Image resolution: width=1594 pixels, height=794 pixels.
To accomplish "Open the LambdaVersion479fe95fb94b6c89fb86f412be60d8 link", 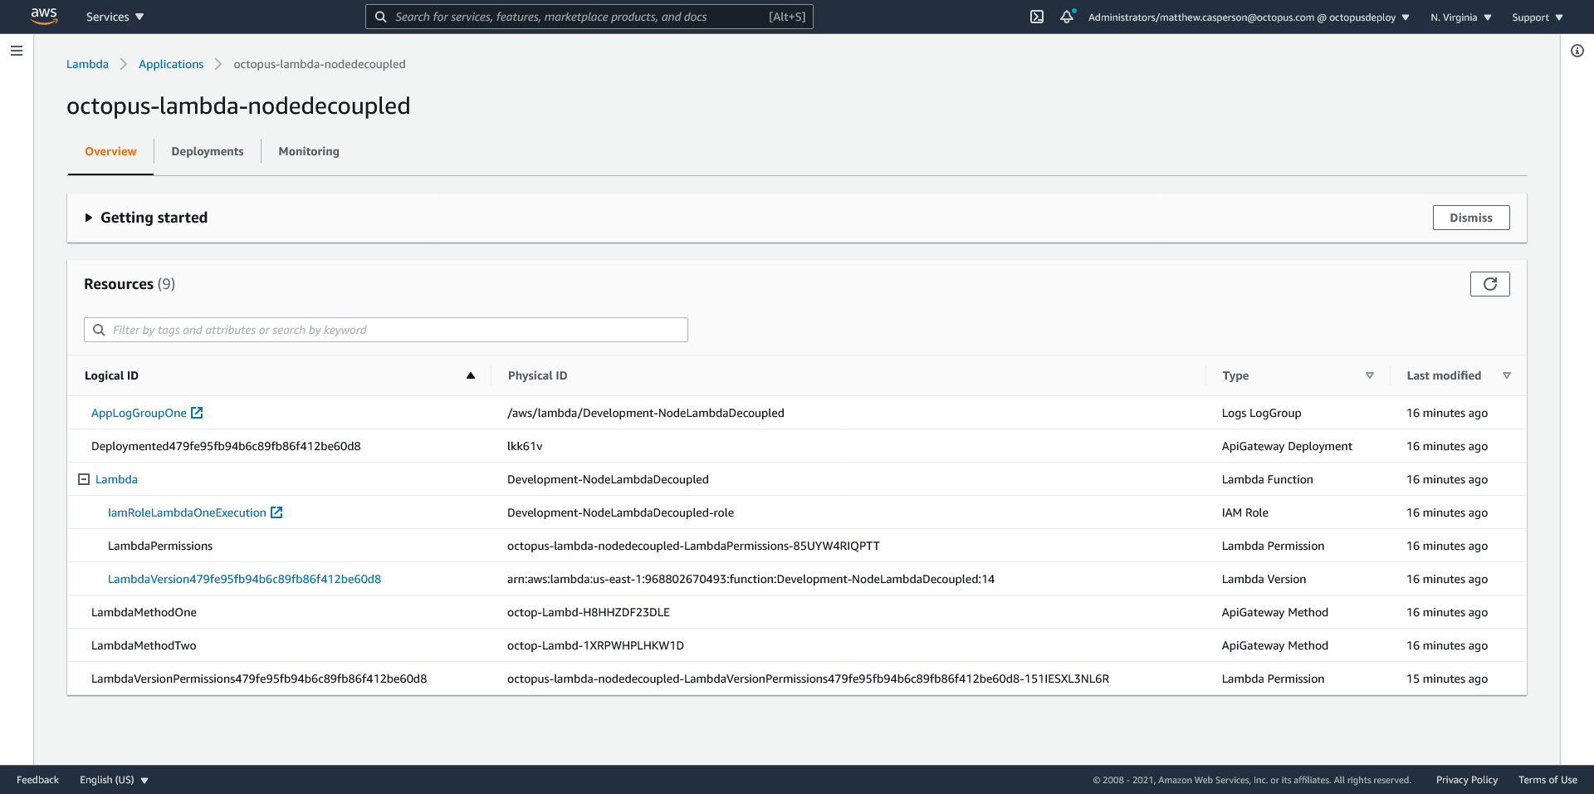I will [244, 579].
